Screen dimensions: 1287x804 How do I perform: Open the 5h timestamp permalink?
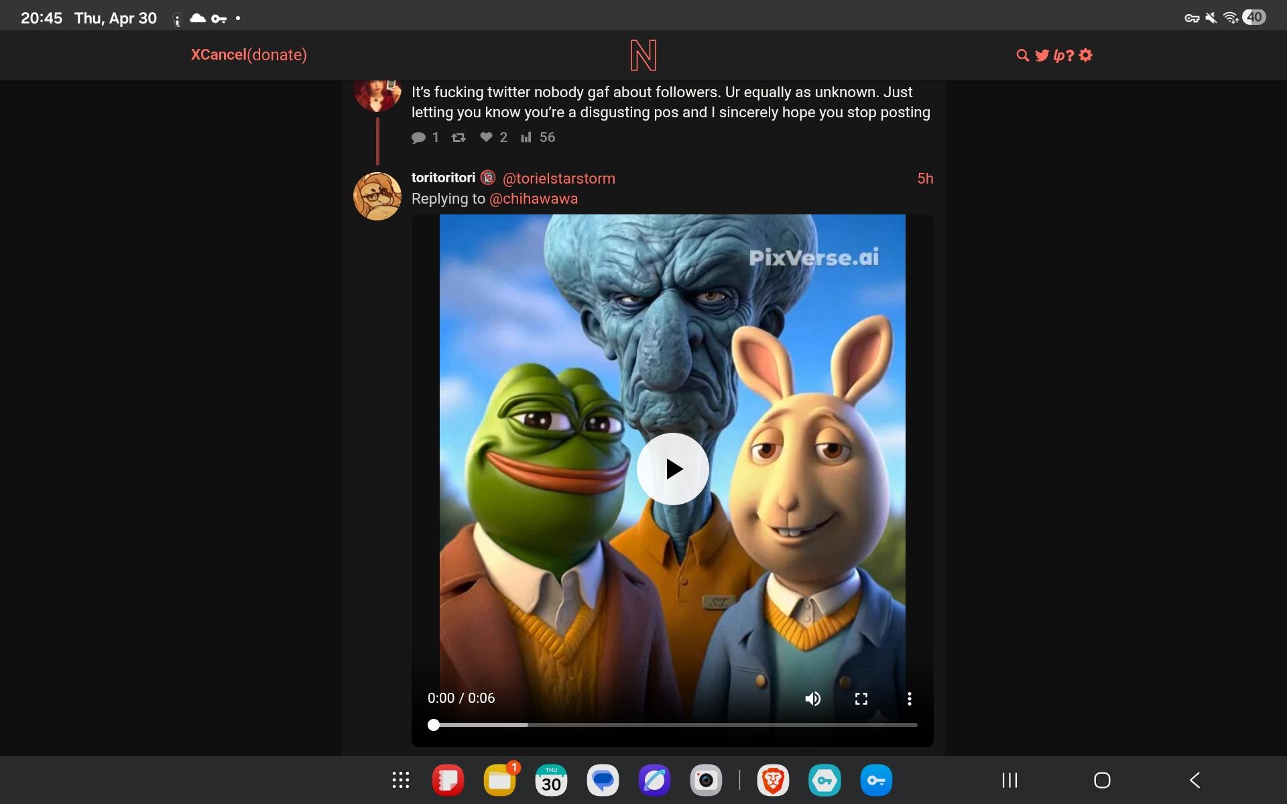[x=925, y=178]
